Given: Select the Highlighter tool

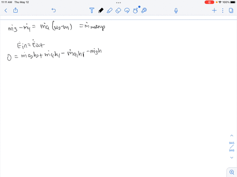Looking at the screenshot, I should point(110,10).
